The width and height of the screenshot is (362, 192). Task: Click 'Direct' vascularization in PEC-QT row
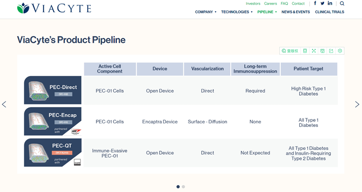pyautogui.click(x=208, y=153)
